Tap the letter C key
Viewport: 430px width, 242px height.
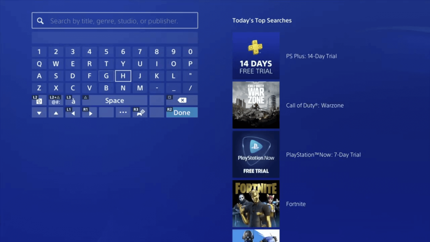[x=73, y=88]
